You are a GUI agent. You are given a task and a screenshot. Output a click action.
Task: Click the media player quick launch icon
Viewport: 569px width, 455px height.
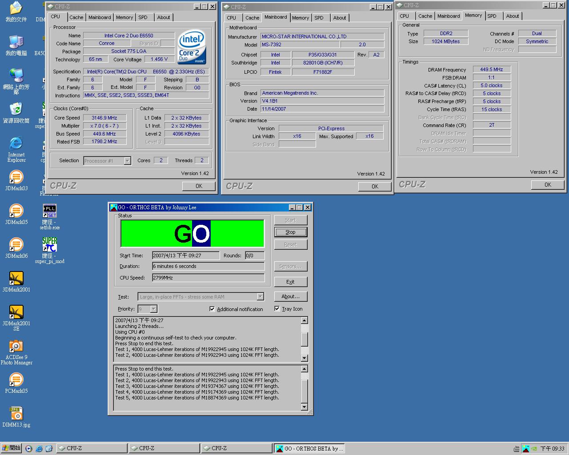(29, 448)
